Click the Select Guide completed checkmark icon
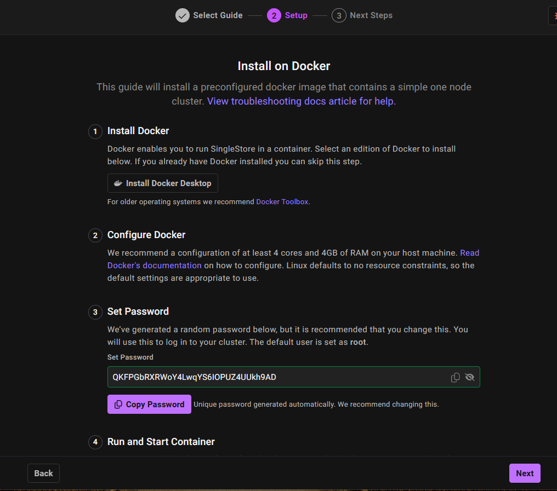 [x=182, y=16]
